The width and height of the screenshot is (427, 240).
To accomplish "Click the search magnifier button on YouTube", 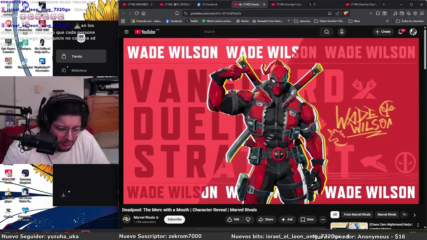I will (327, 32).
